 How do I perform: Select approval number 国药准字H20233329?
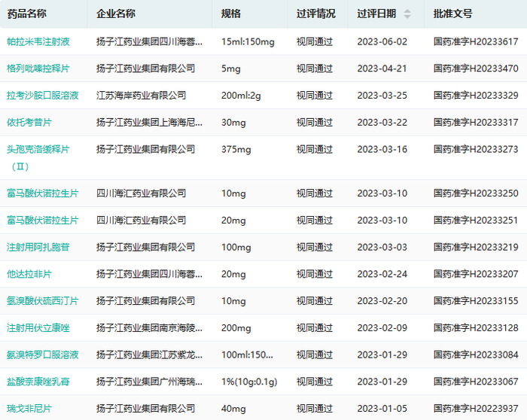tap(476, 96)
